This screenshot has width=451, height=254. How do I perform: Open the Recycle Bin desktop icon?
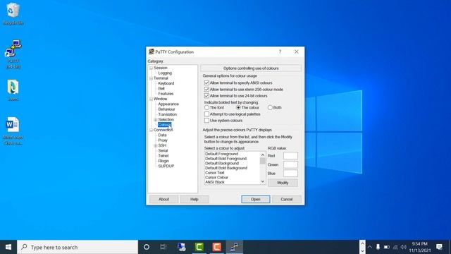[13, 13]
